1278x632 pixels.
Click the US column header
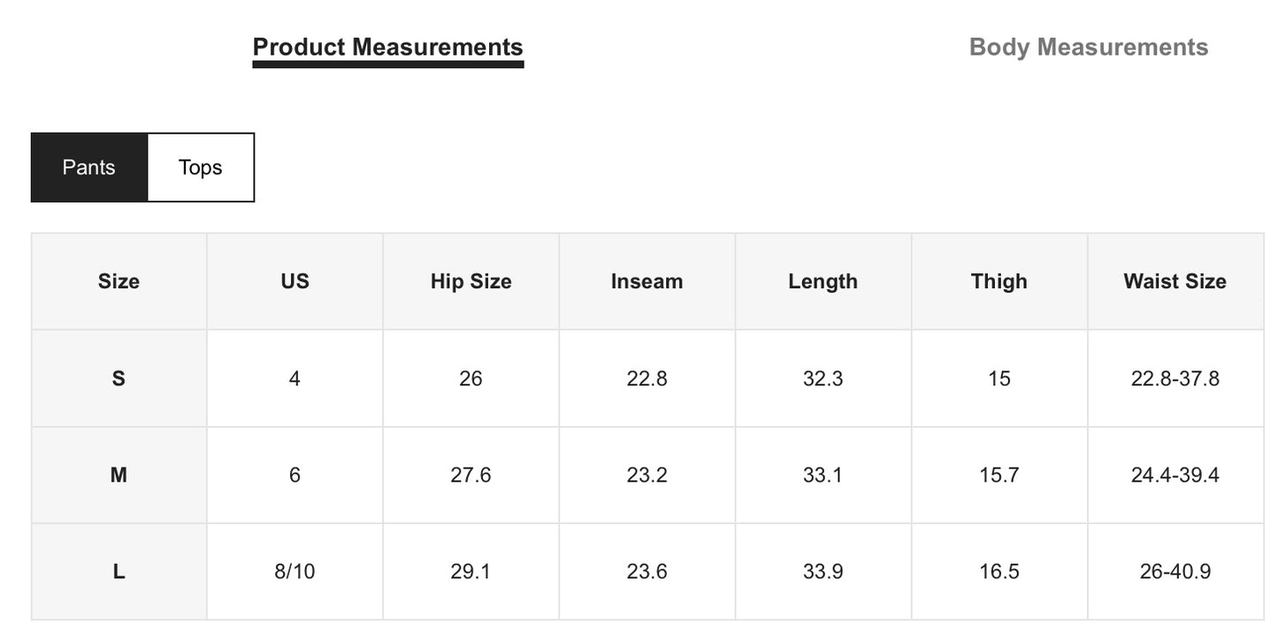pos(295,281)
